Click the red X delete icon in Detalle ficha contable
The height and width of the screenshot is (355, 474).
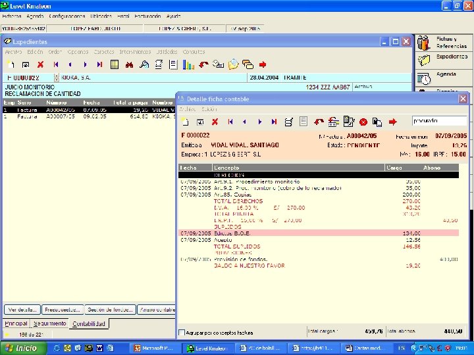tap(215, 122)
